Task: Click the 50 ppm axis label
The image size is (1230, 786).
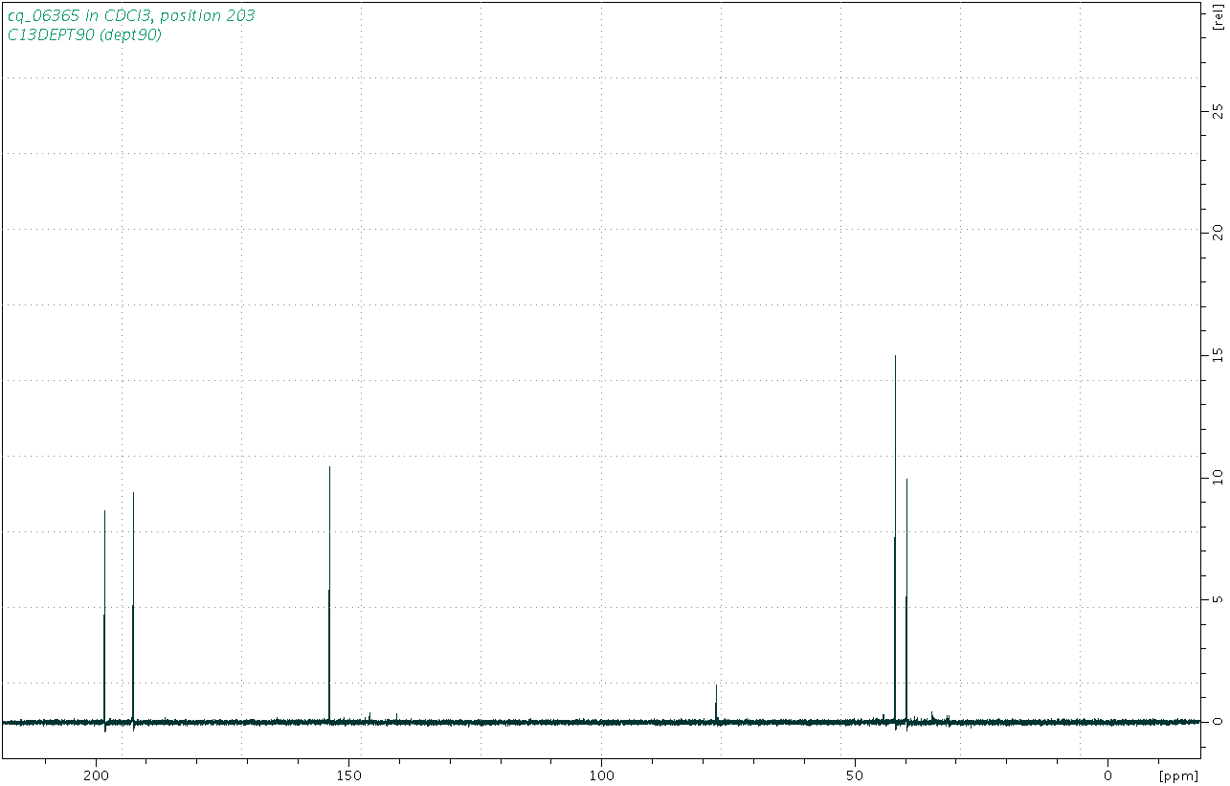Action: pos(855,775)
